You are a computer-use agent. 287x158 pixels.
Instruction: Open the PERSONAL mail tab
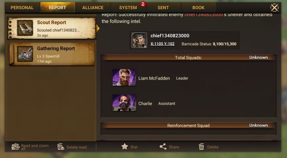[22, 8]
